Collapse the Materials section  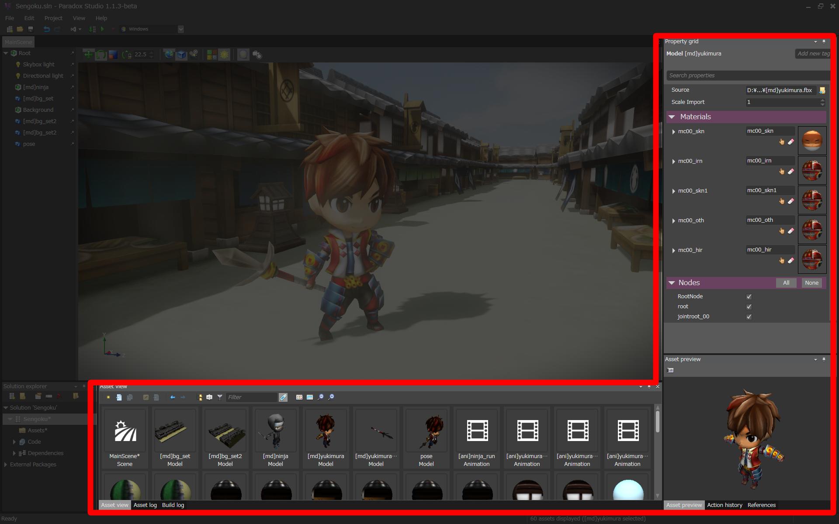click(x=672, y=117)
